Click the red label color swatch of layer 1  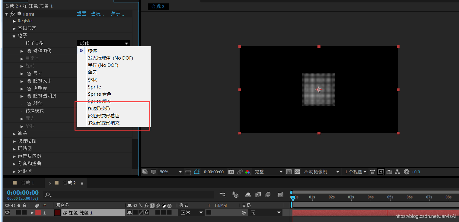click(38, 213)
